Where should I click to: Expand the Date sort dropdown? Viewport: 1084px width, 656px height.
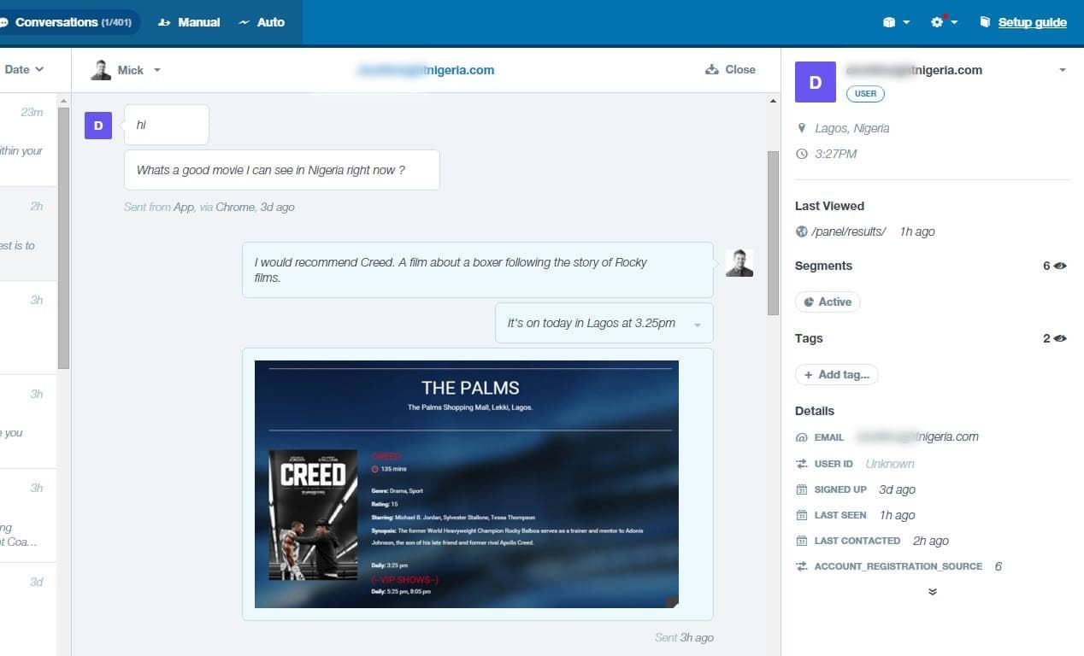click(24, 70)
